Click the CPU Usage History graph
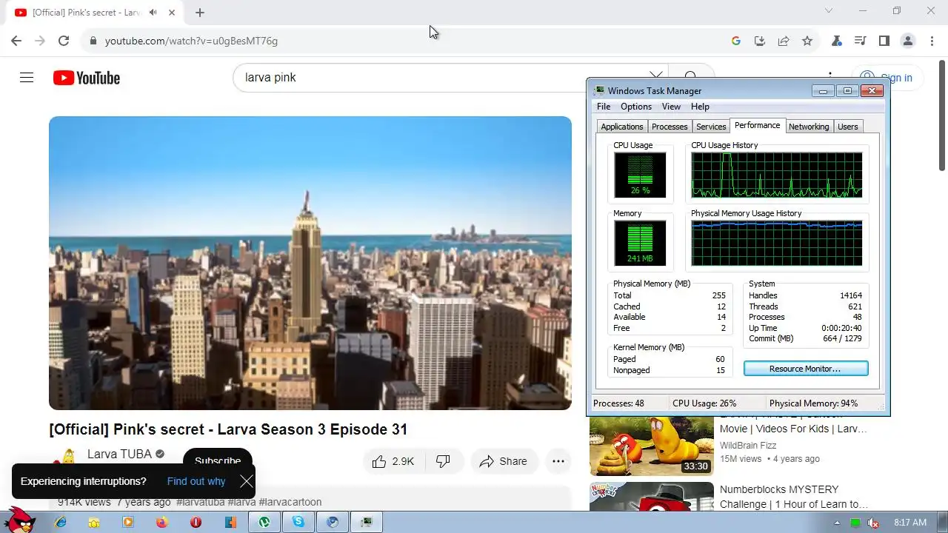The image size is (948, 533). click(777, 175)
